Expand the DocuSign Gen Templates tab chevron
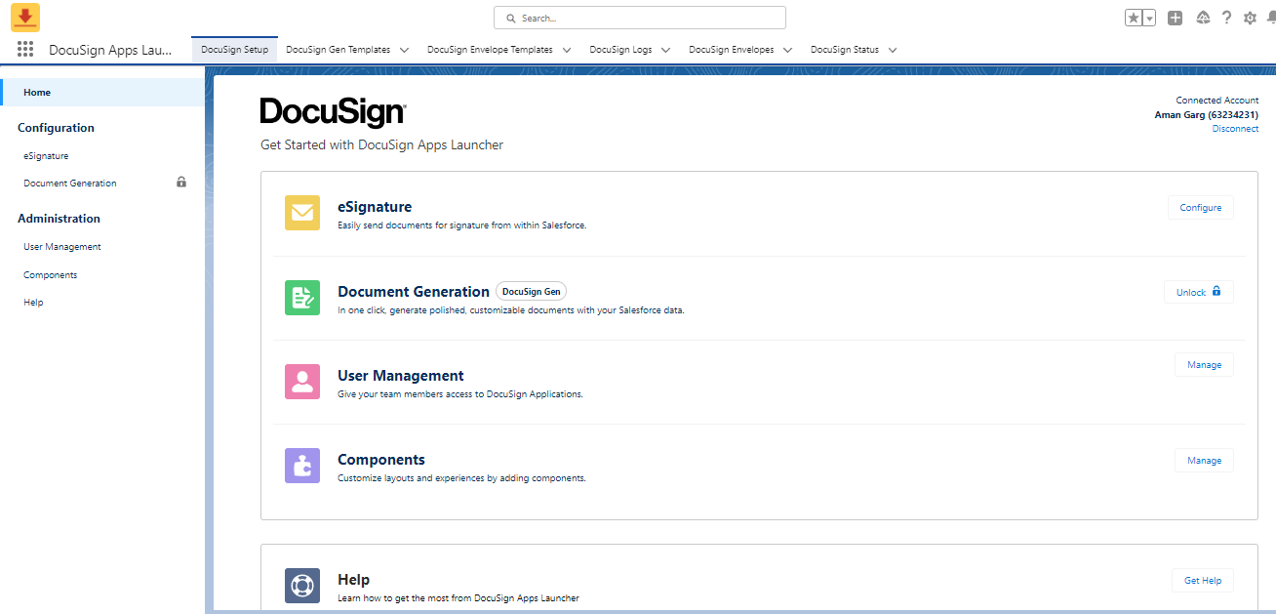Screen dimensions: 1276x614 click(x=404, y=50)
